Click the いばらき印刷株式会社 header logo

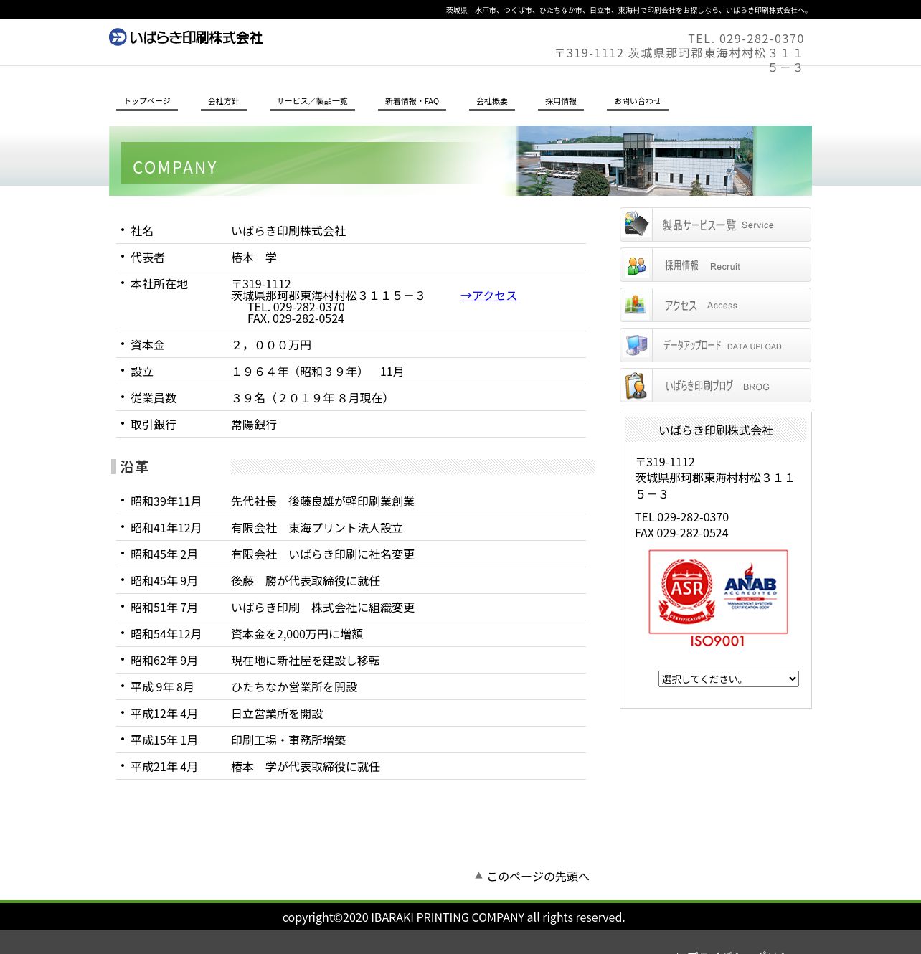click(x=186, y=37)
